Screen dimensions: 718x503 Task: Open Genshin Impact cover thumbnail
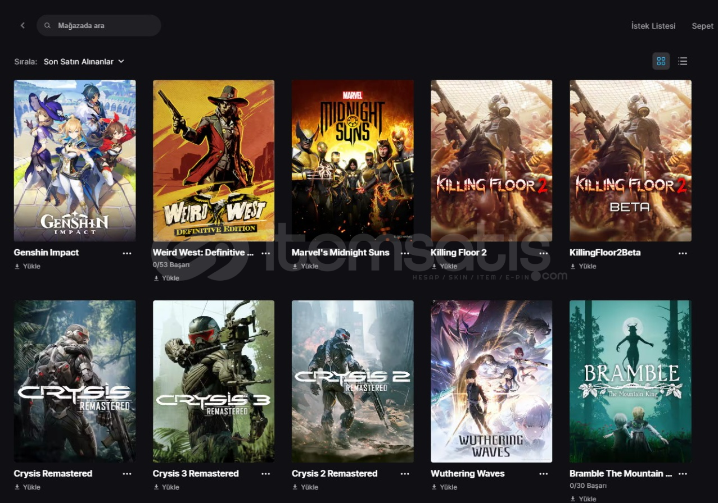point(75,161)
